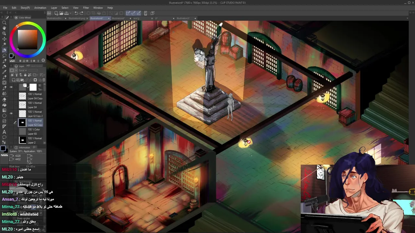Viewport: 415px width, 233px height.
Task: Select the Balloon speech bubble tool
Action: click(x=4, y=138)
